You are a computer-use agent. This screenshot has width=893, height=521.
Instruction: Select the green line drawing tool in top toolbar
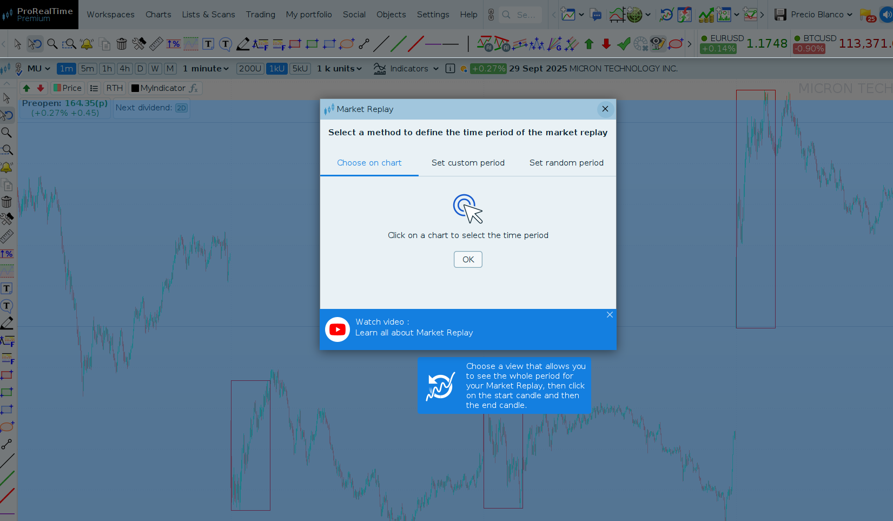(399, 44)
